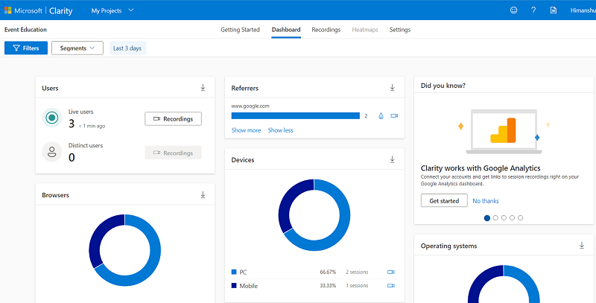The height and width of the screenshot is (303, 596).
Task: Select second carousel dot in Did you know
Action: [x=495, y=218]
